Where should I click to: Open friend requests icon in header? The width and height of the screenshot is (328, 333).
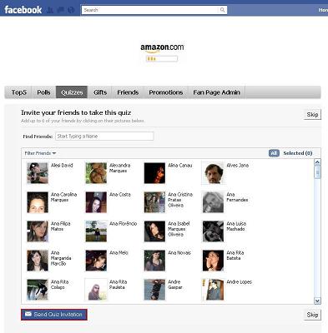(50, 10)
